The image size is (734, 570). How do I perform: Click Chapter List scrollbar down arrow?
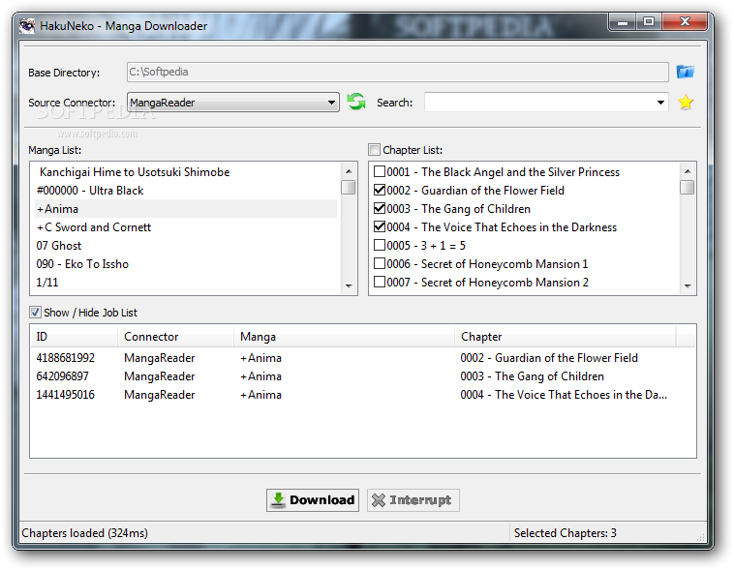coord(688,285)
